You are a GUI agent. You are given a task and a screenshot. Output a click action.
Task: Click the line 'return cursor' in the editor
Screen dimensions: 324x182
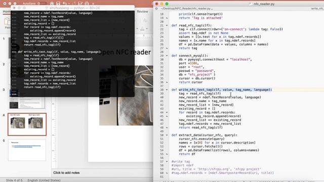coord(190,82)
